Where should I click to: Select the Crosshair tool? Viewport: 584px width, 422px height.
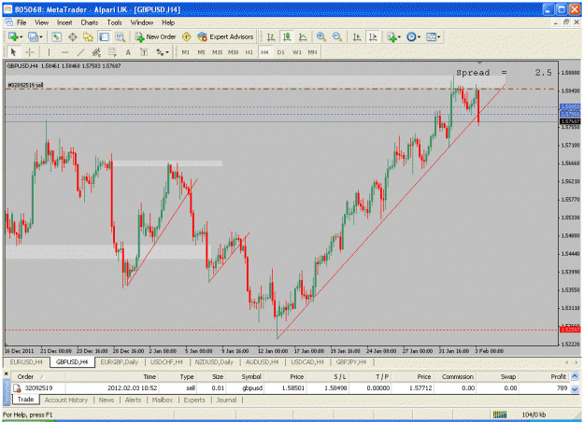coord(30,52)
